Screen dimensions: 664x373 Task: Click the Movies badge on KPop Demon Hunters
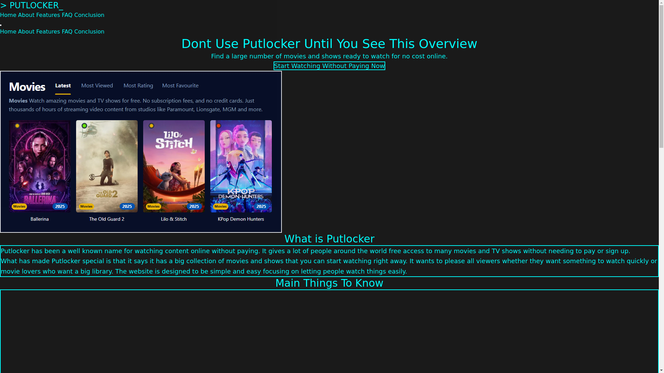[x=221, y=207]
